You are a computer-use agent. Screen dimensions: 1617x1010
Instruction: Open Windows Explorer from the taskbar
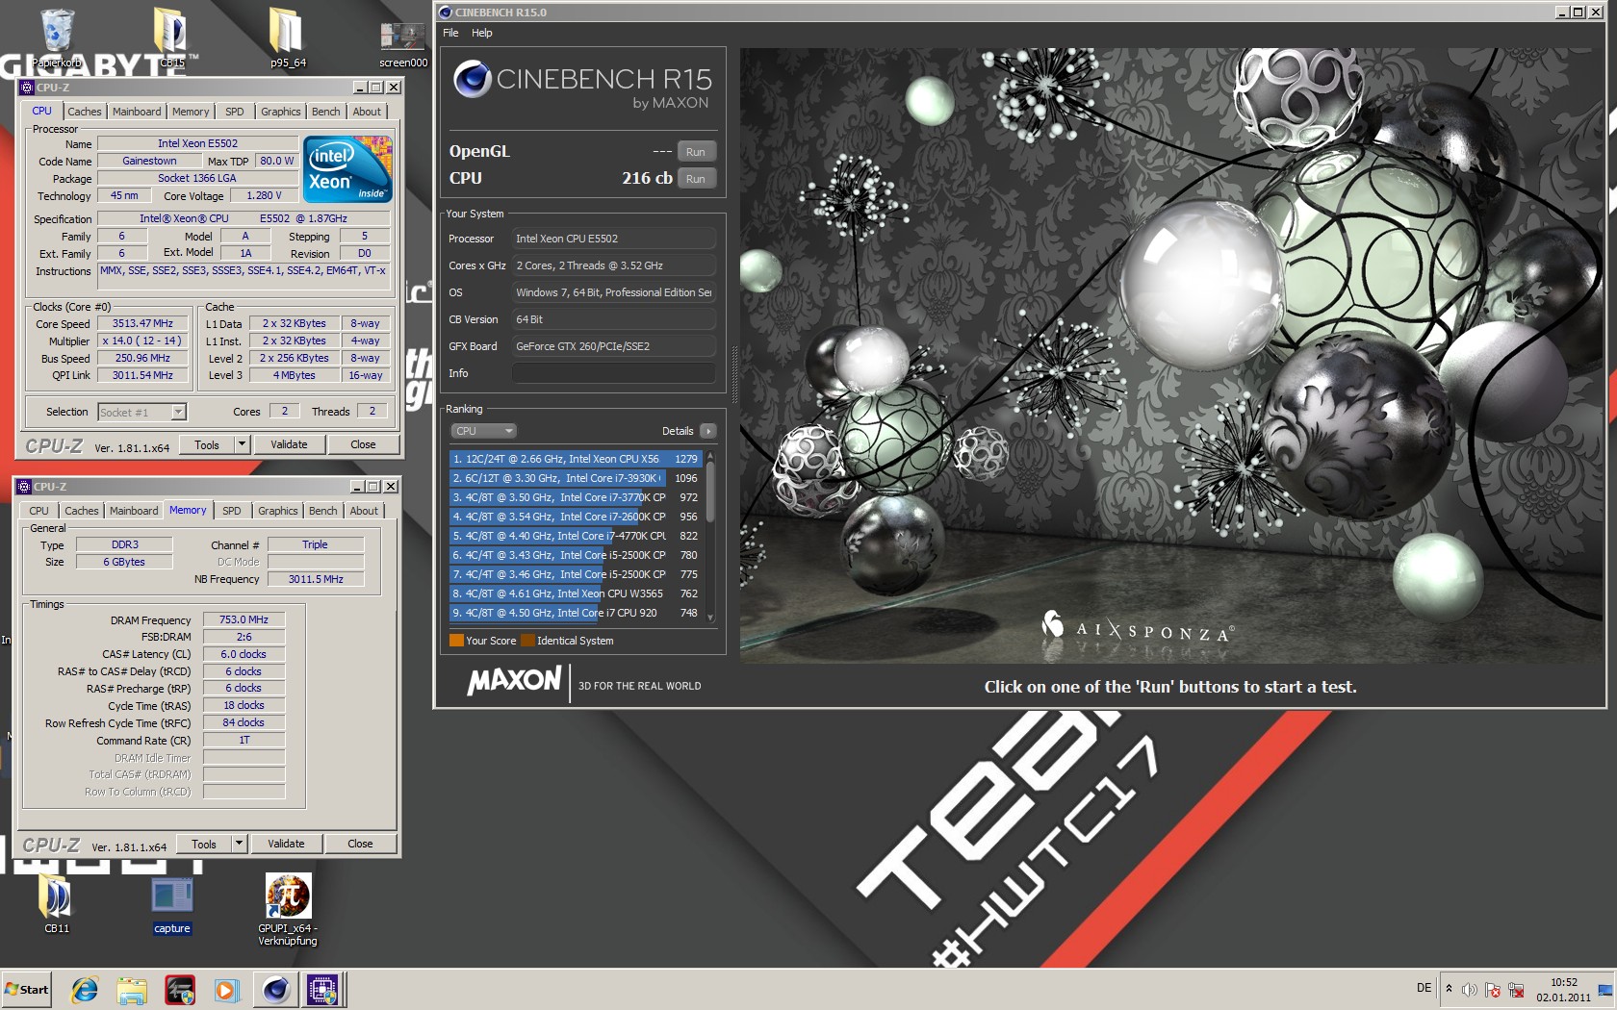(132, 990)
